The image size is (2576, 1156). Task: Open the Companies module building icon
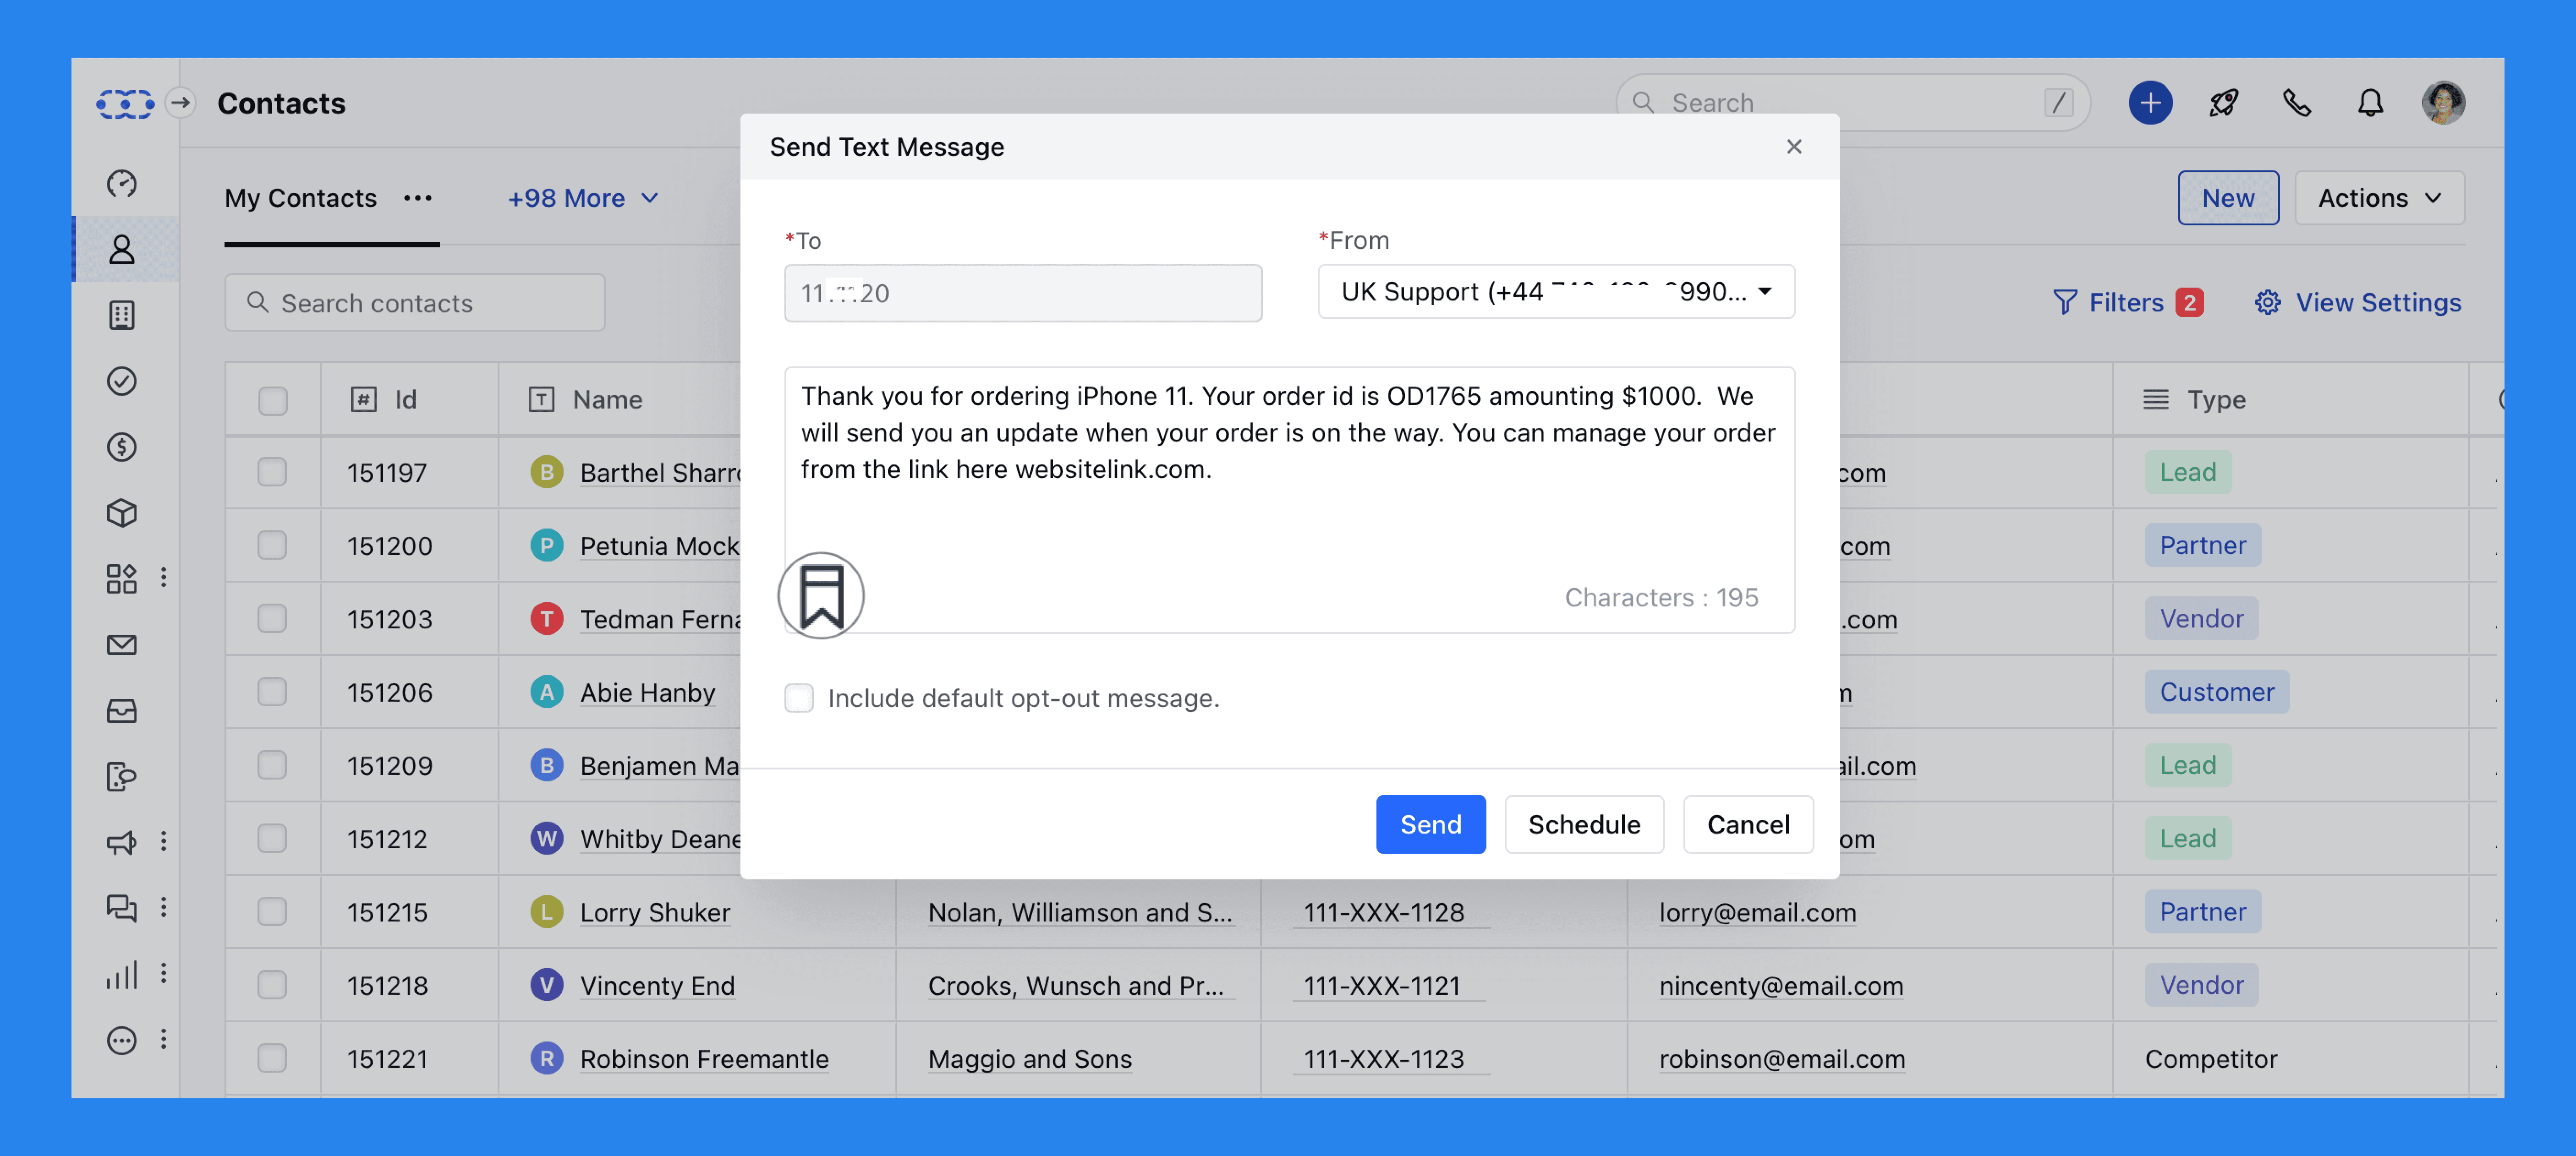click(x=122, y=314)
